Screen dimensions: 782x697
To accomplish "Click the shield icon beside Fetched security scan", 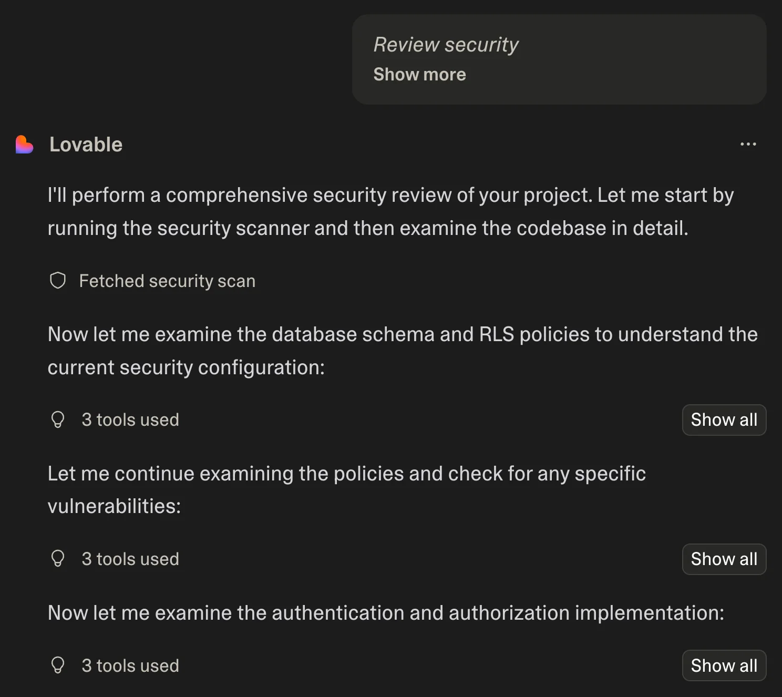I will point(58,281).
